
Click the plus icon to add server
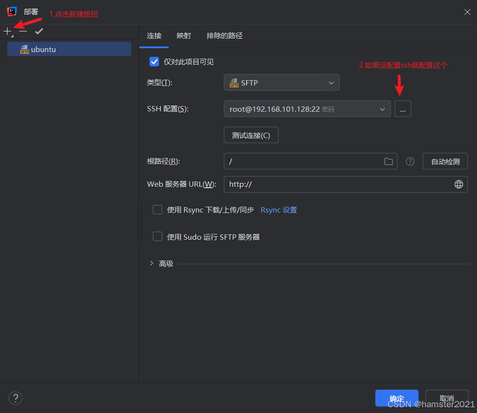7,31
